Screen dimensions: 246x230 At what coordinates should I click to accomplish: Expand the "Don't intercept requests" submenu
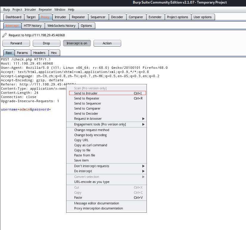pyautogui.click(x=107, y=166)
